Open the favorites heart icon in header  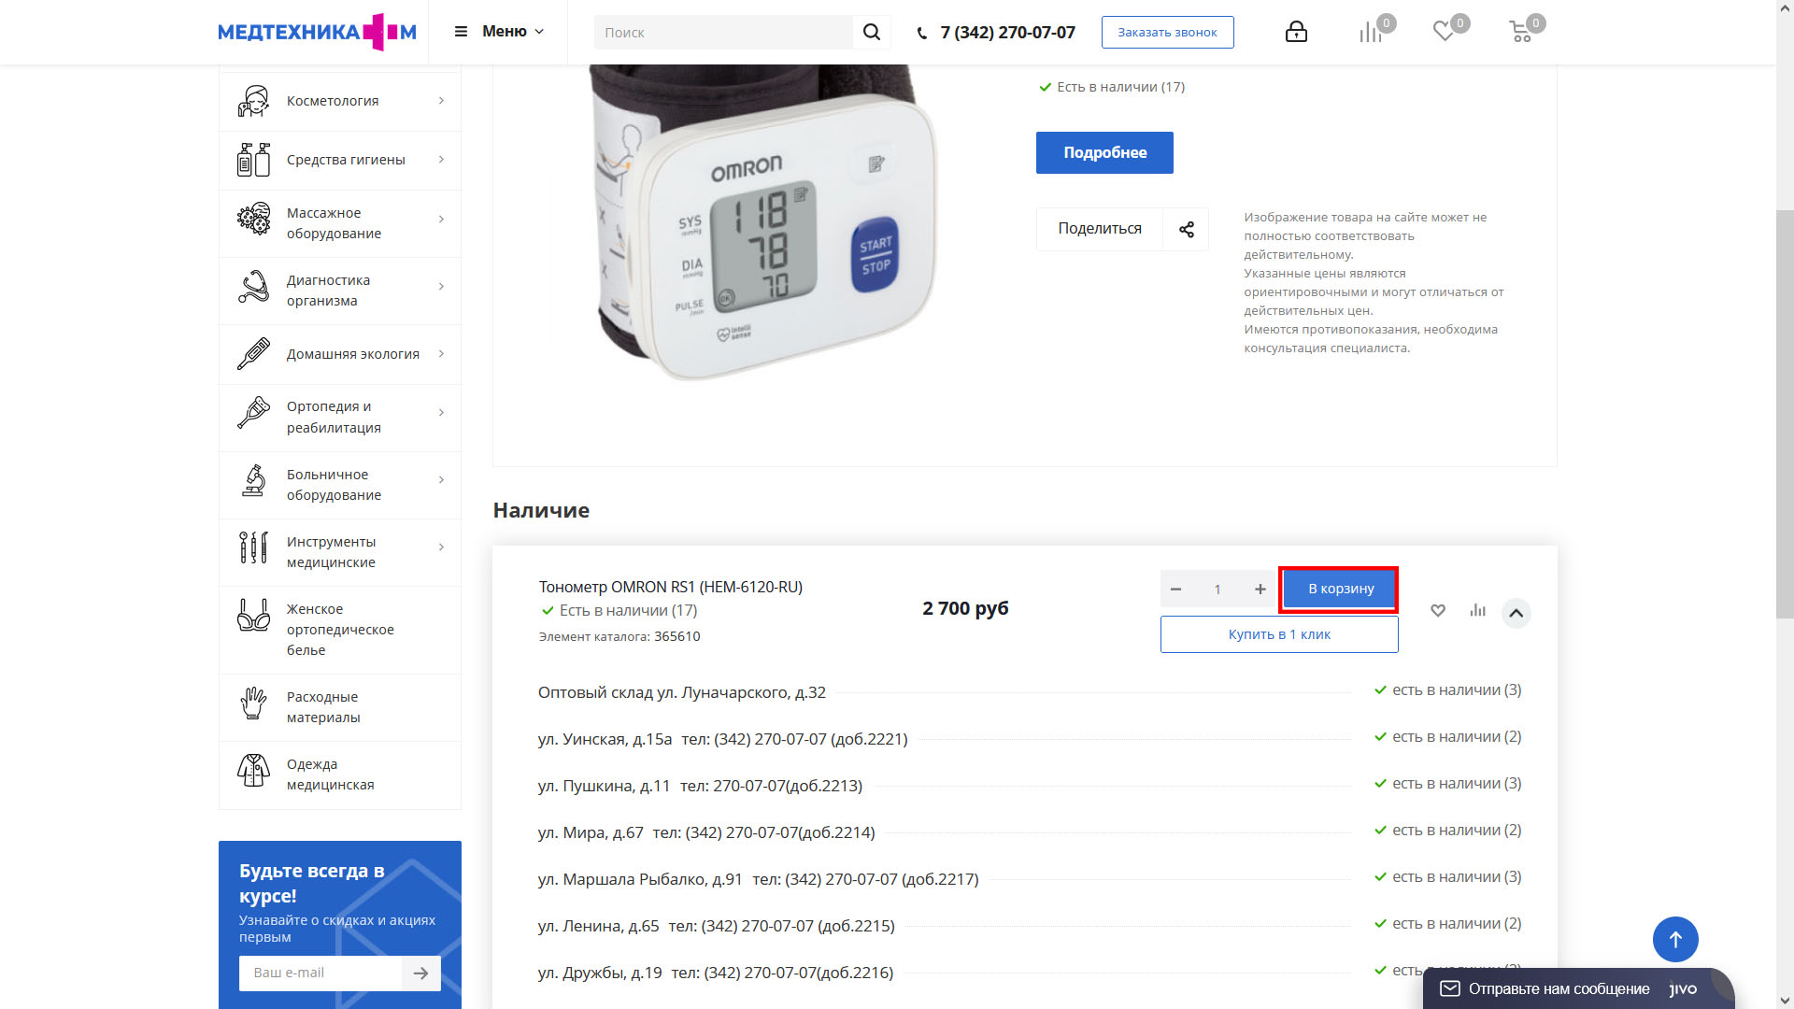pyautogui.click(x=1444, y=33)
